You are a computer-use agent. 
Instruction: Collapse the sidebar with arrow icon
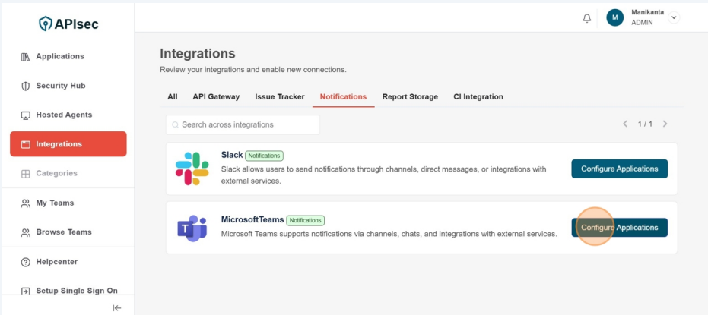117,307
